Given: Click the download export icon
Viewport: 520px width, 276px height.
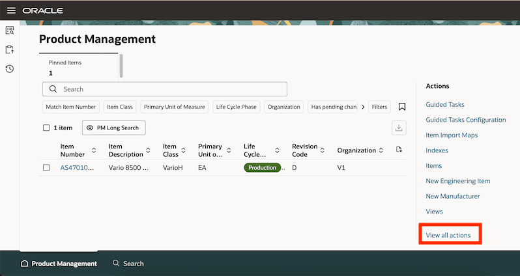Looking at the screenshot, I should [x=399, y=128].
